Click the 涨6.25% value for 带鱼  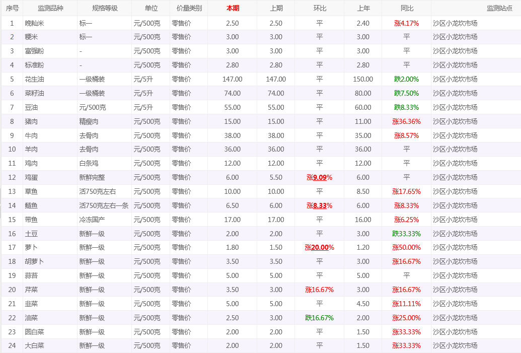[x=406, y=220]
